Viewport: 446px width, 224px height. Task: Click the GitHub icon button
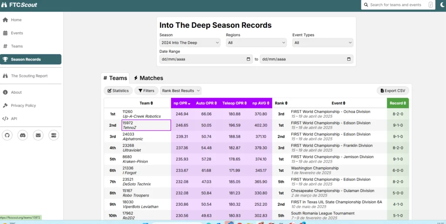coord(7,136)
